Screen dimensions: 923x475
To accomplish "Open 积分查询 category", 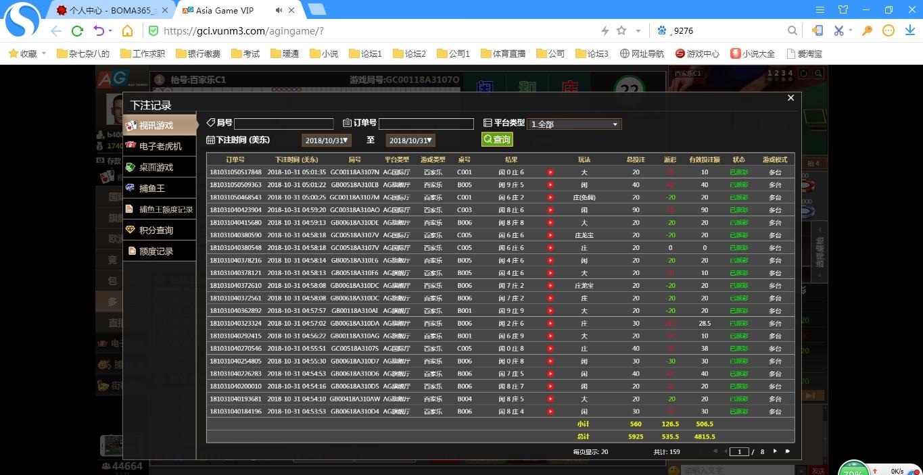I will pos(160,230).
